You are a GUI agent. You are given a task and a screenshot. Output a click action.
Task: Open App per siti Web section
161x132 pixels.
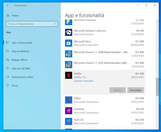coord(21,68)
